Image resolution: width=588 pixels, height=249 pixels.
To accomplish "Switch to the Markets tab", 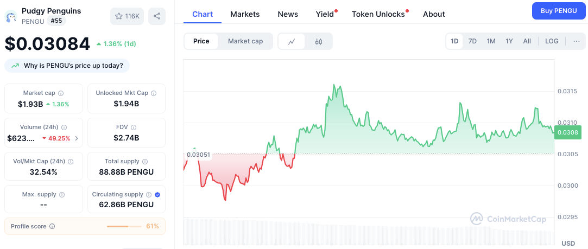I will tap(245, 14).
